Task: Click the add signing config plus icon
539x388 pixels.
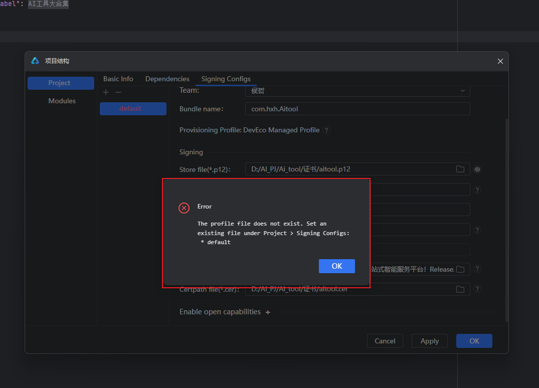Action: 106,92
